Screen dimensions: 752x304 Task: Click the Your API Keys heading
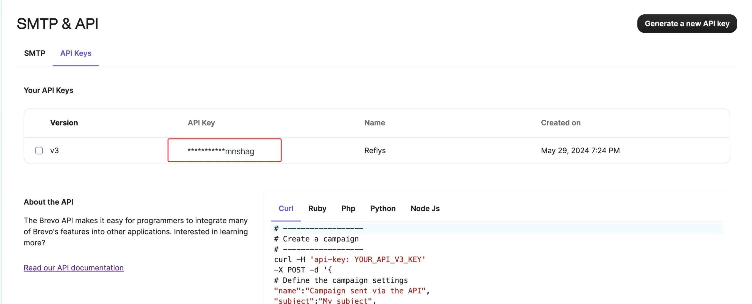tap(48, 90)
